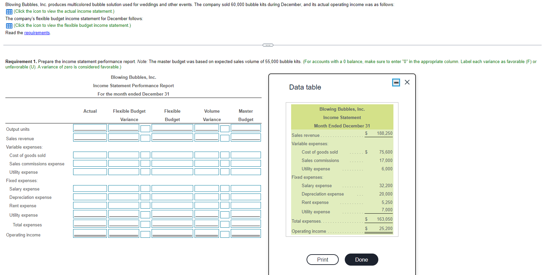Select Master Budget field for Salary expense
This screenshot has height=275, width=543.
(x=246, y=188)
